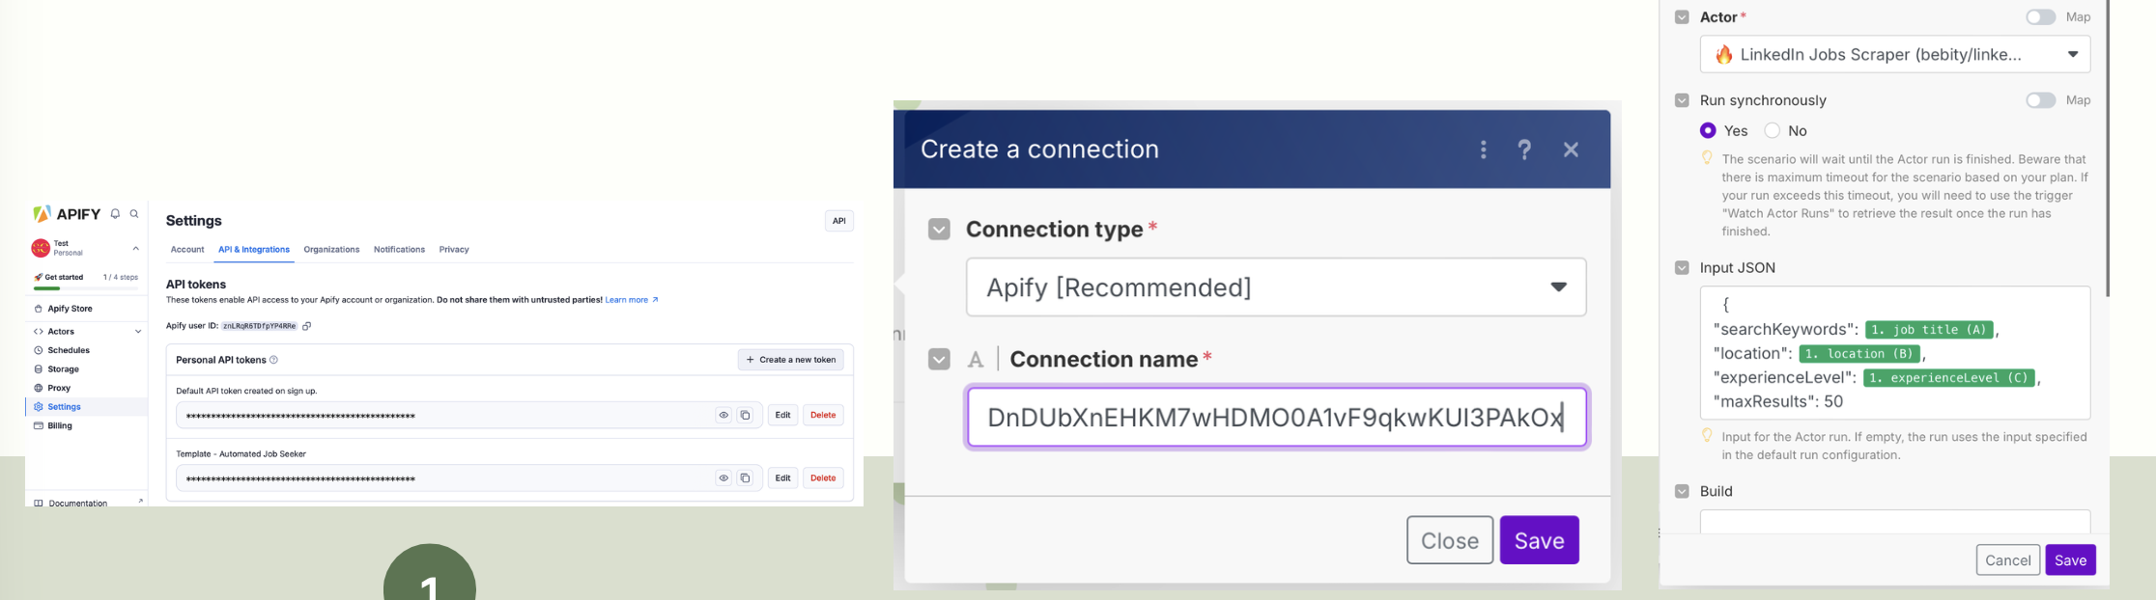Screen dimensions: 2156x600
Task: Cancel the Apify module settings
Action: [2007, 560]
